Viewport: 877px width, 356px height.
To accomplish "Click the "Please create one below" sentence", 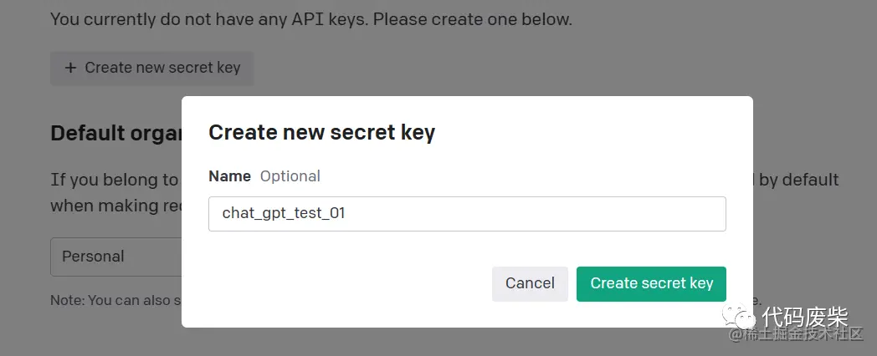I will click(473, 19).
